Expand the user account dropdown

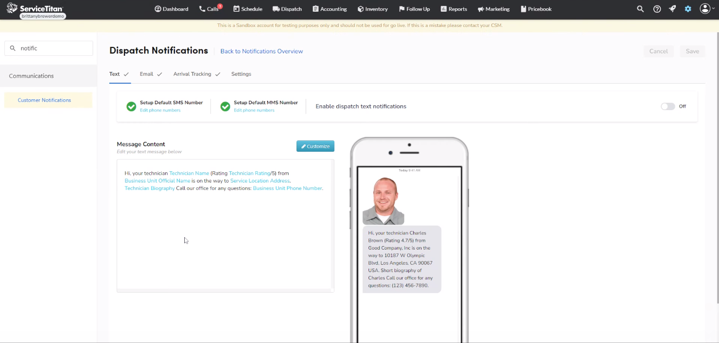coord(706,8)
